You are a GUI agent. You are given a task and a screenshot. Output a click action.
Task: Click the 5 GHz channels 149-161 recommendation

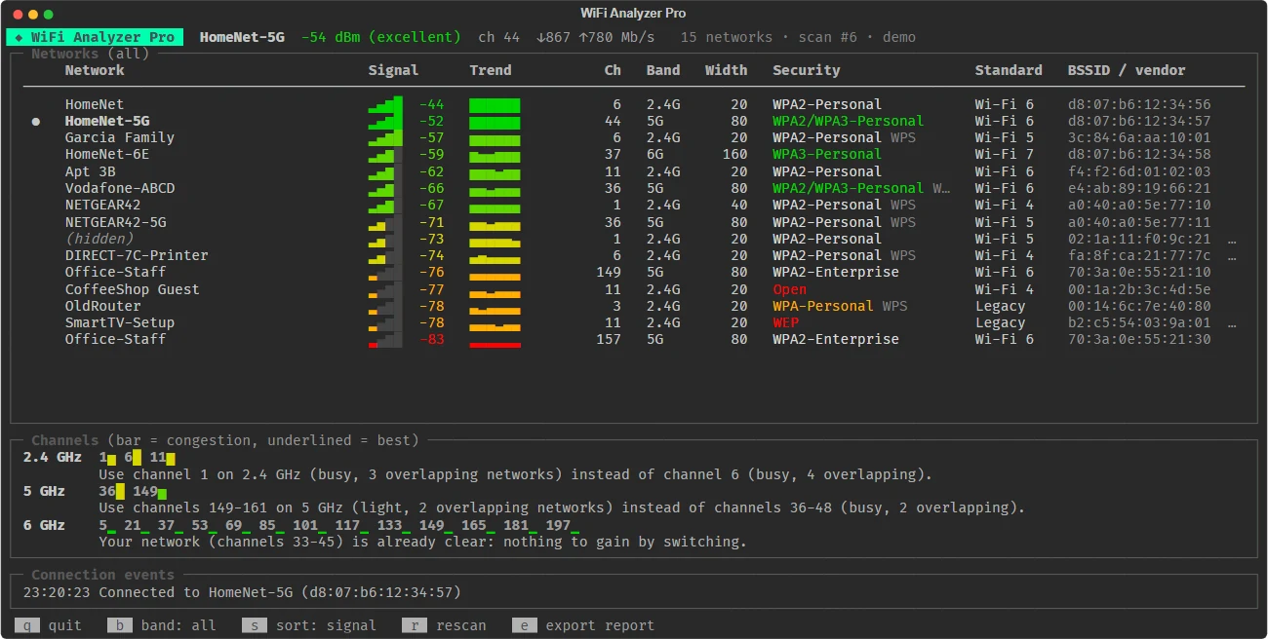(x=562, y=507)
